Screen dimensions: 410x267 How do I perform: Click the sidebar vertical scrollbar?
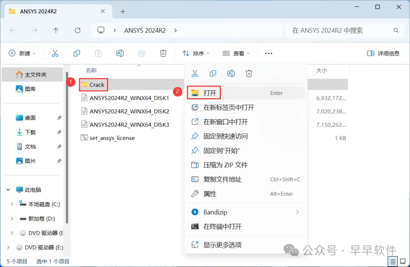click(67, 148)
